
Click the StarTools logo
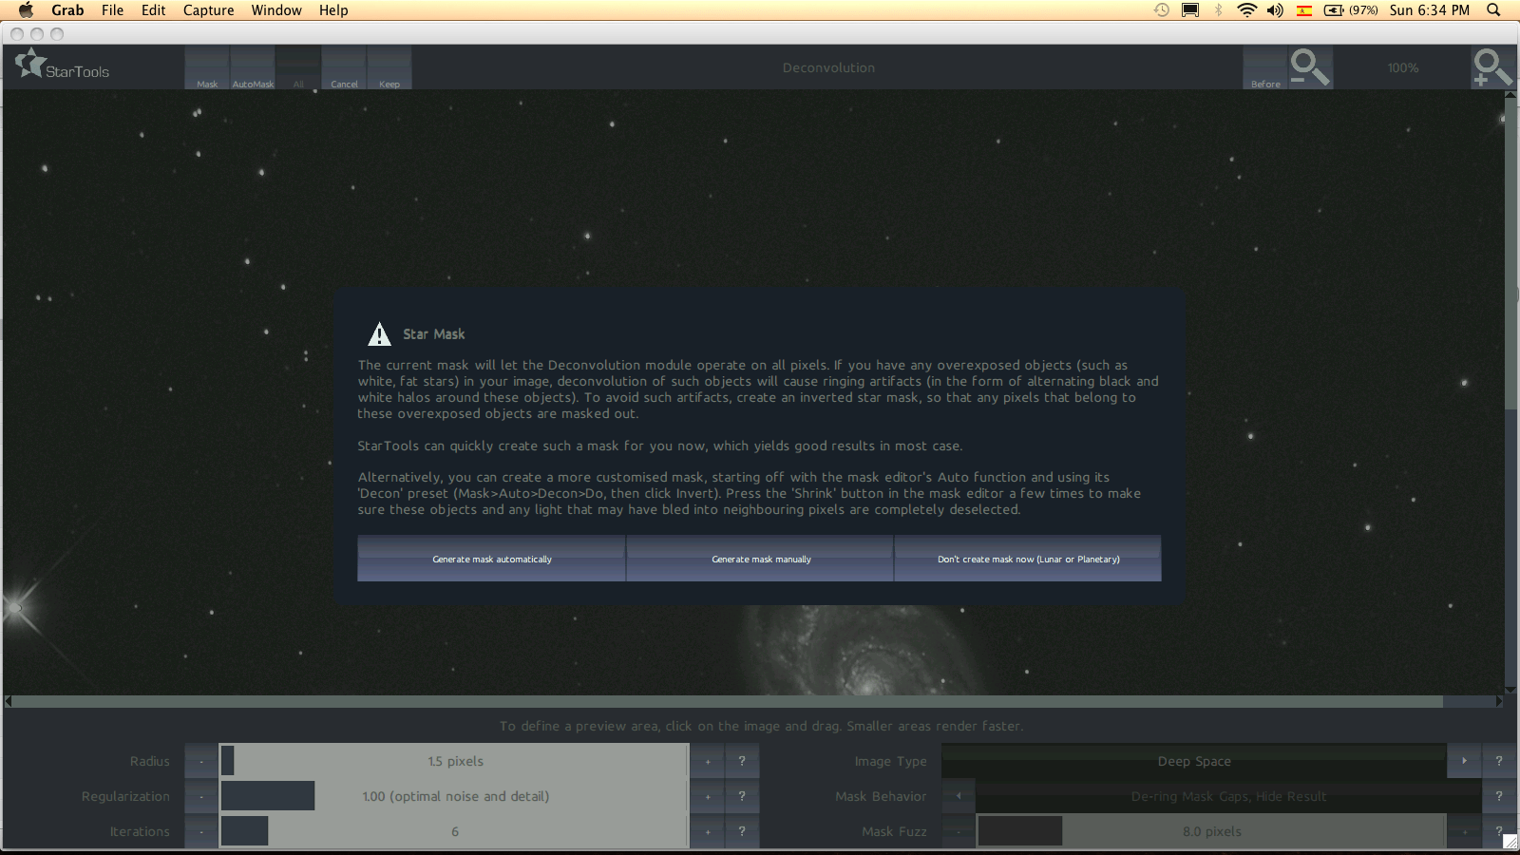(63, 67)
